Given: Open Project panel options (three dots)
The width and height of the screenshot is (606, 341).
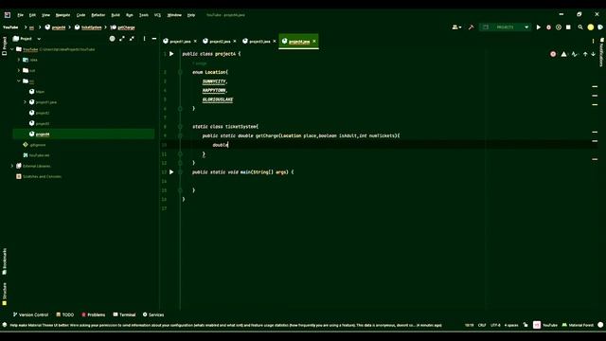Looking at the screenshot, I should 144,39.
